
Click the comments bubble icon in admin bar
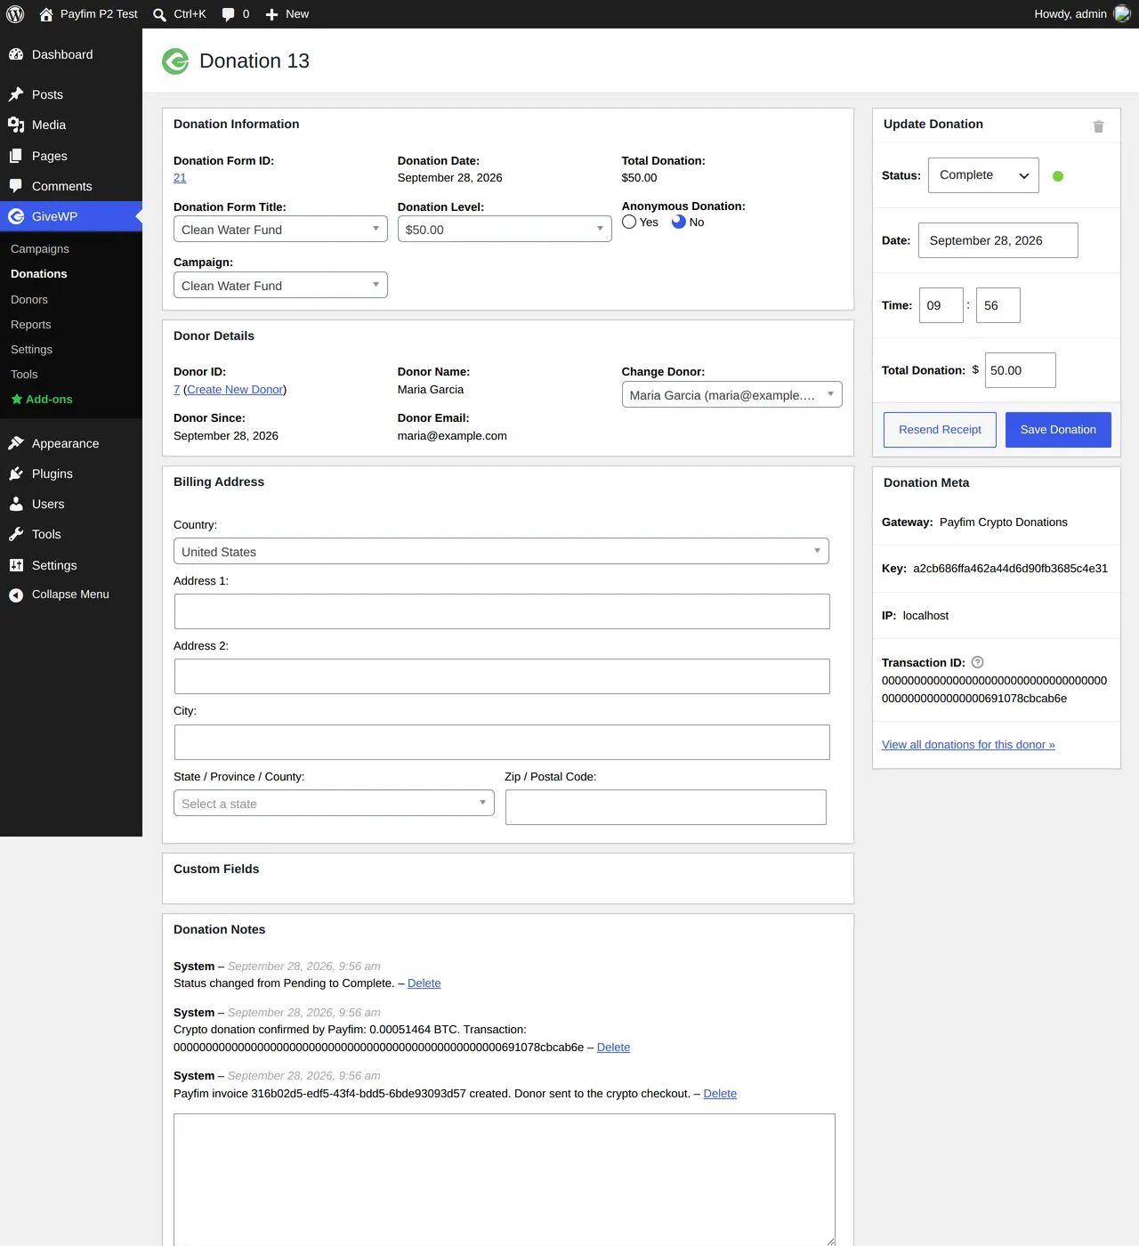[229, 14]
